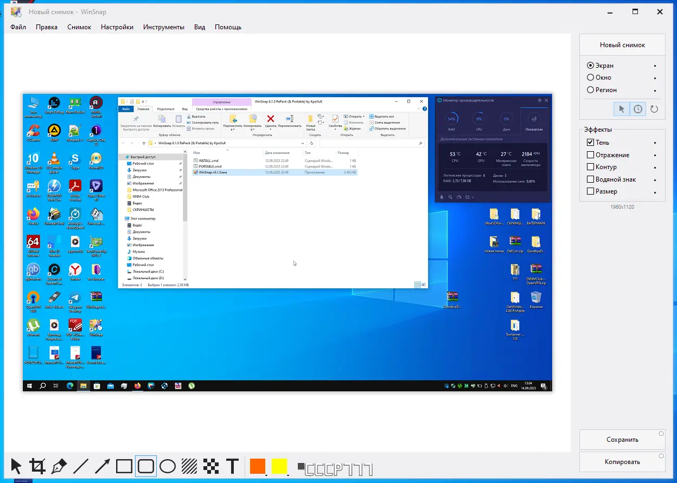Open the Инструменты menu
The width and height of the screenshot is (677, 483).
pyautogui.click(x=164, y=27)
